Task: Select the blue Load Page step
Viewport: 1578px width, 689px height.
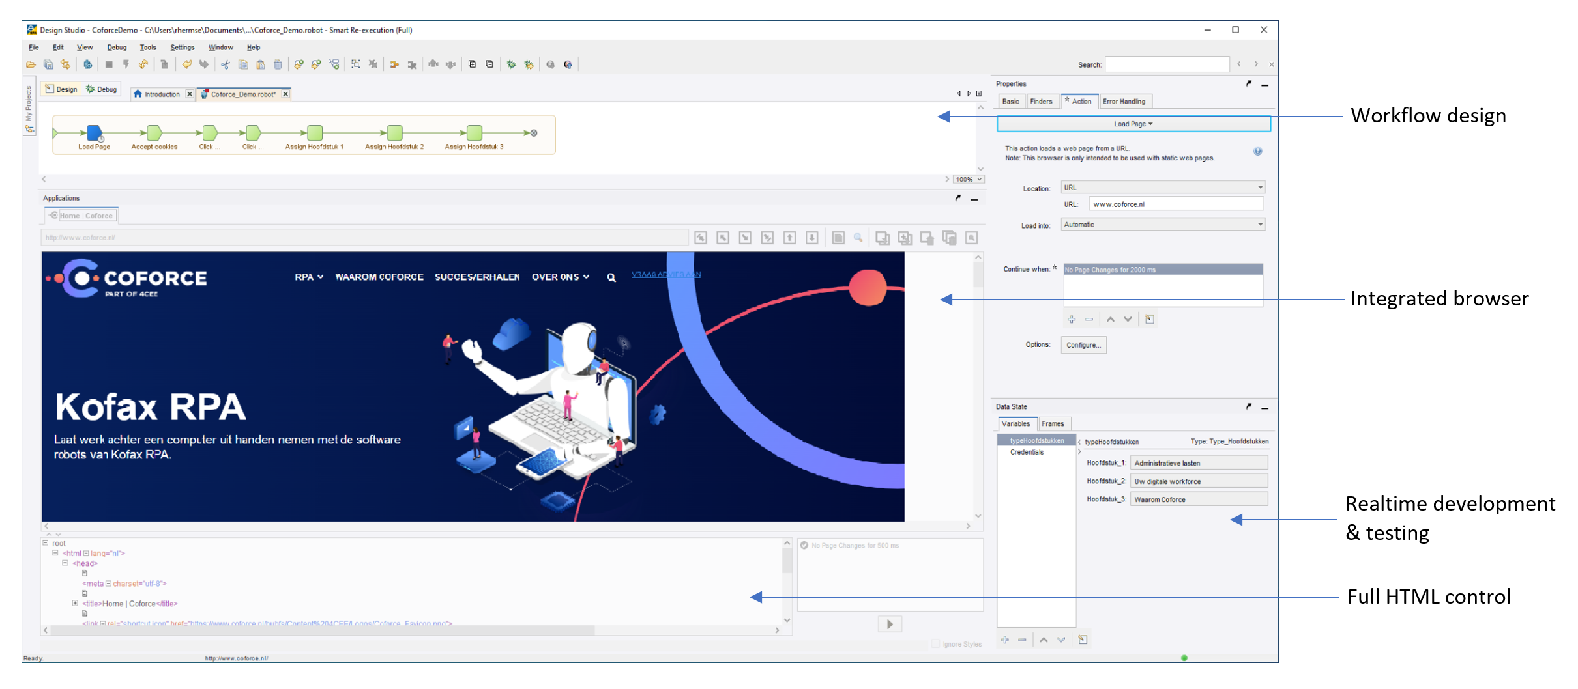Action: point(95,133)
